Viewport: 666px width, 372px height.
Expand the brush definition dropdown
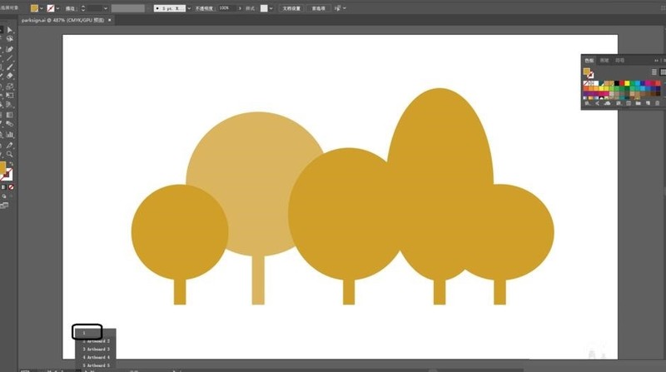point(189,8)
